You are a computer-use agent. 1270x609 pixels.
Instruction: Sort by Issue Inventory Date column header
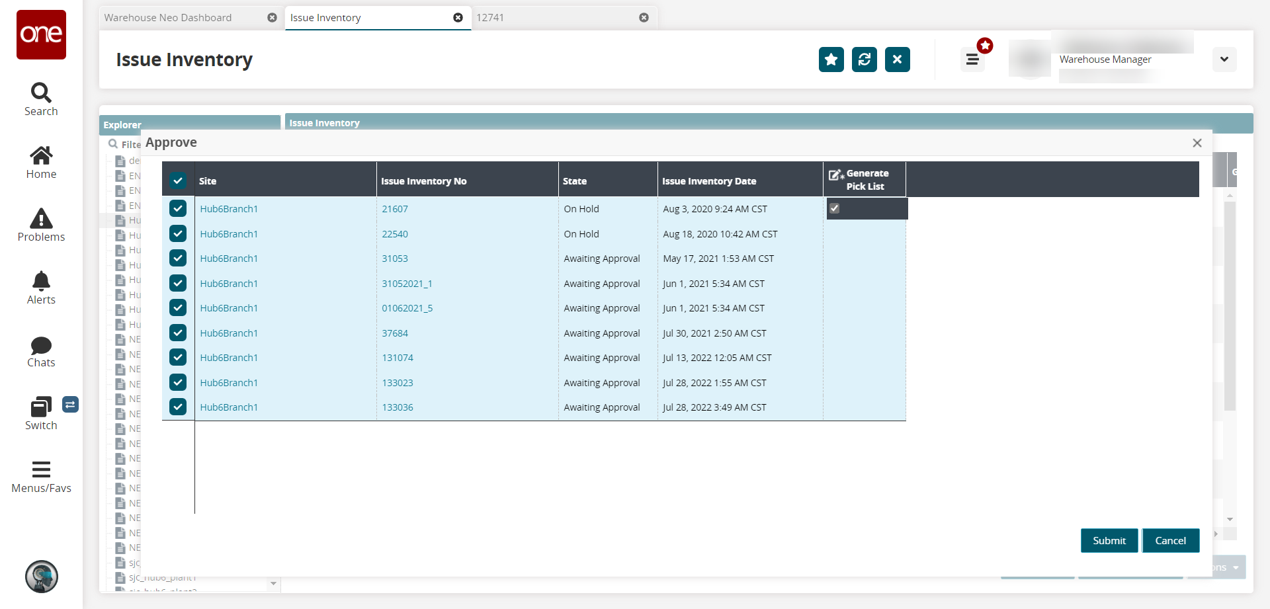click(x=709, y=181)
